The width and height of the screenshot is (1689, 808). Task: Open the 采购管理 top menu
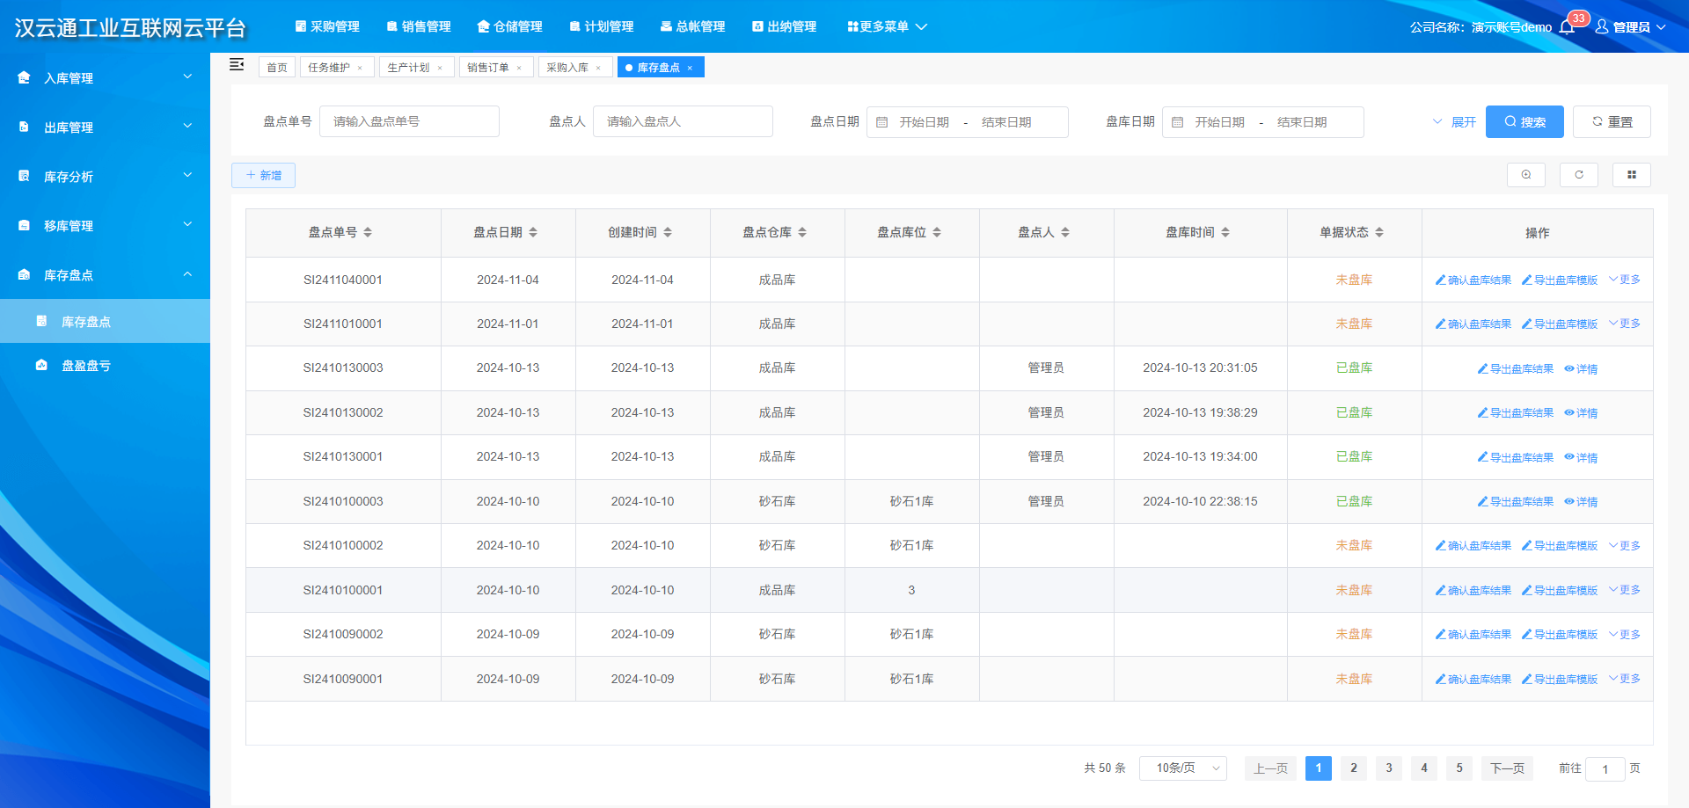[x=327, y=27]
